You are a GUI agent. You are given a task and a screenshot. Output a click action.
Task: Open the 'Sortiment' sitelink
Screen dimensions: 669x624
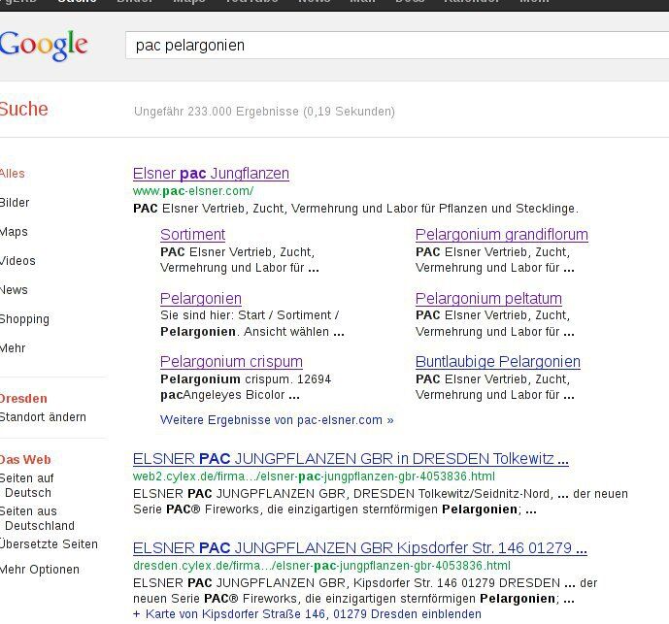tap(192, 235)
